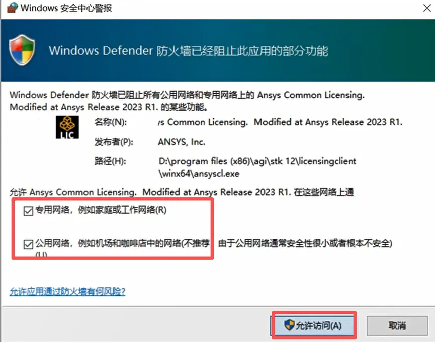Viewport: 435px width, 342px height.
Task: Open the firewall risk help link (允许应用通过防火墙有何风险?)
Action: pyautogui.click(x=67, y=291)
